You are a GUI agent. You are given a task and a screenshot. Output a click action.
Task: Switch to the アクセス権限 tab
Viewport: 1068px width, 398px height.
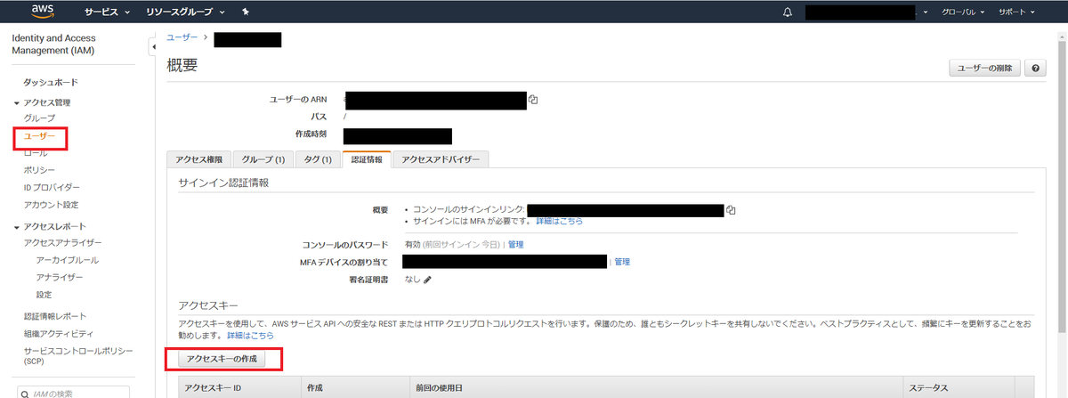click(x=198, y=159)
